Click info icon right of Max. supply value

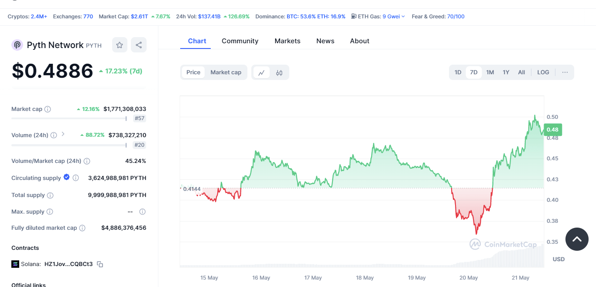coord(142,212)
